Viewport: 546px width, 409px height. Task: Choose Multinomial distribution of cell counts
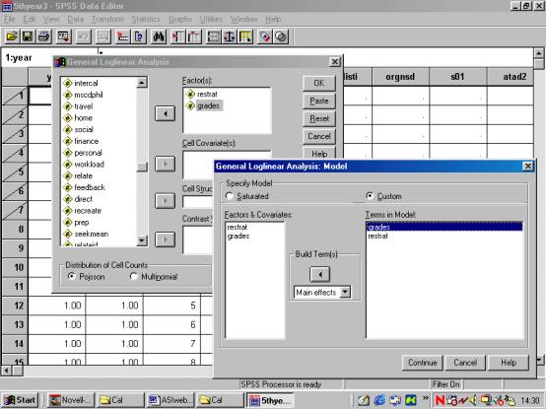[154, 276]
